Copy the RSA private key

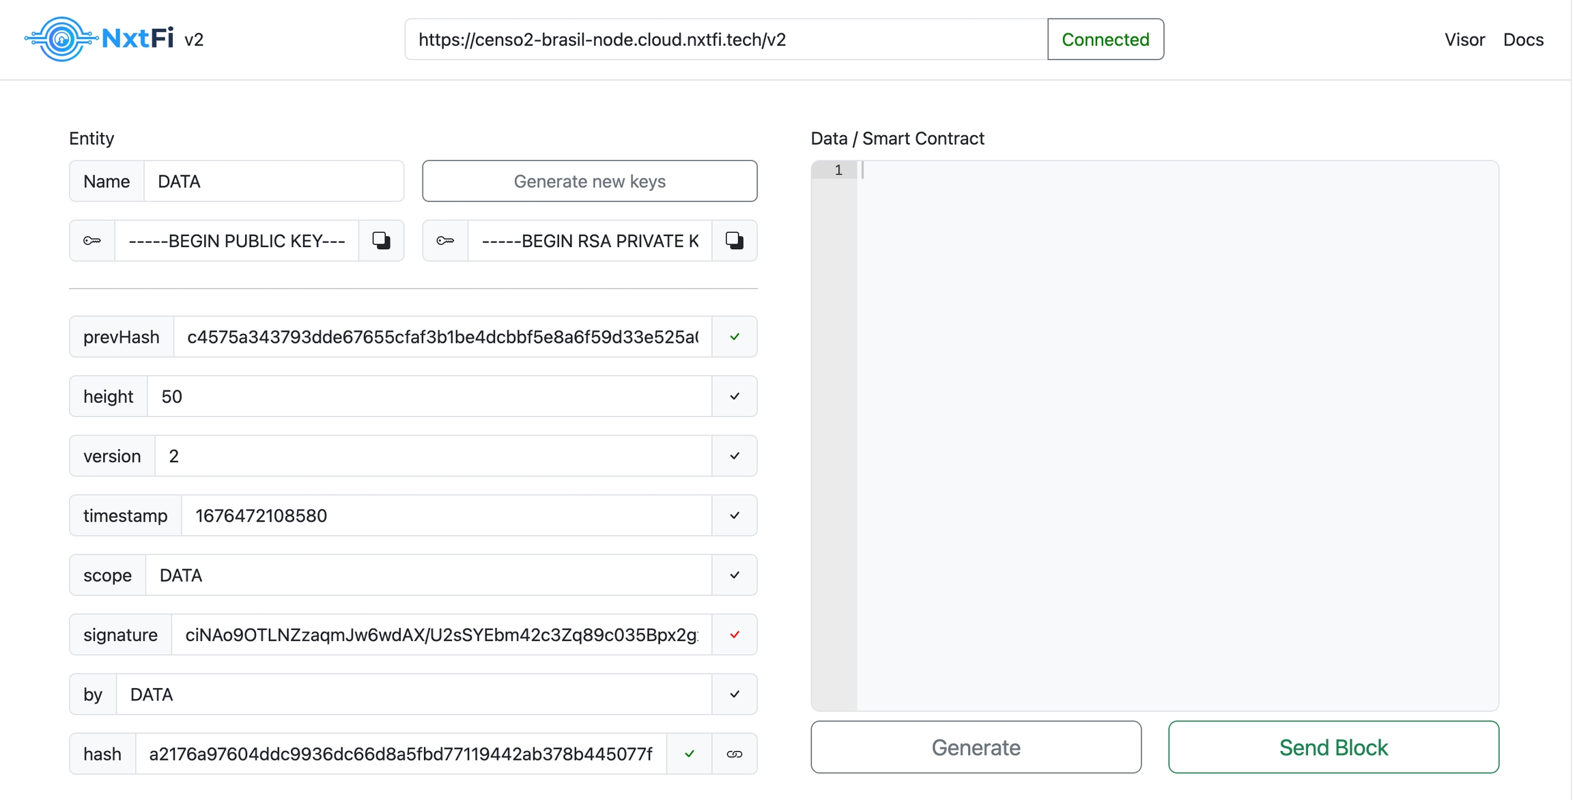pyautogui.click(x=734, y=240)
